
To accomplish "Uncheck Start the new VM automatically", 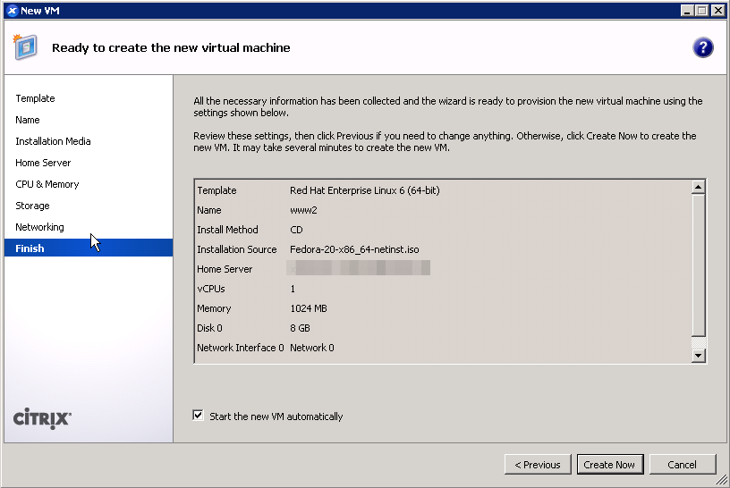I will tap(199, 416).
